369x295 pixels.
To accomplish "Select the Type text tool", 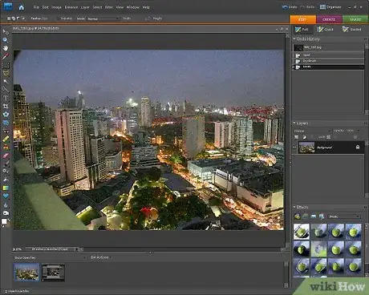I will (x=6, y=98).
